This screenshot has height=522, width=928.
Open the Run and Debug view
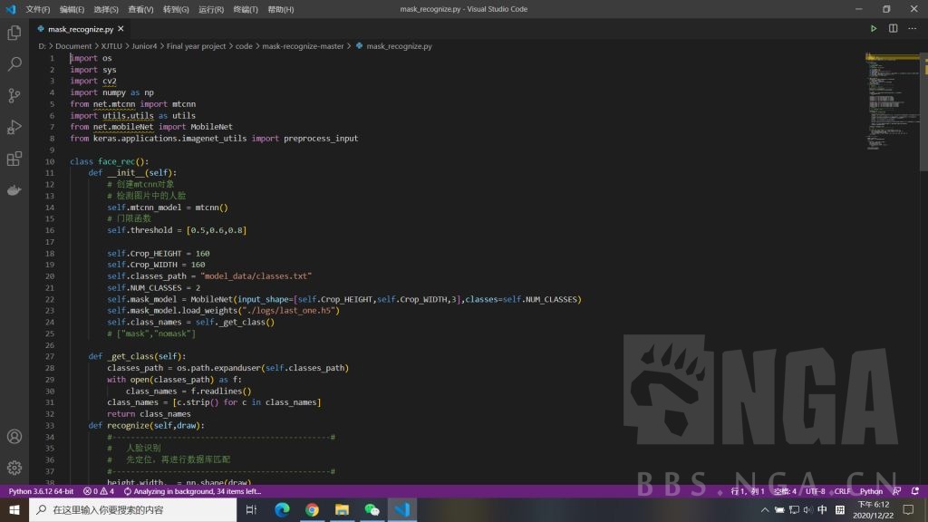[14, 127]
